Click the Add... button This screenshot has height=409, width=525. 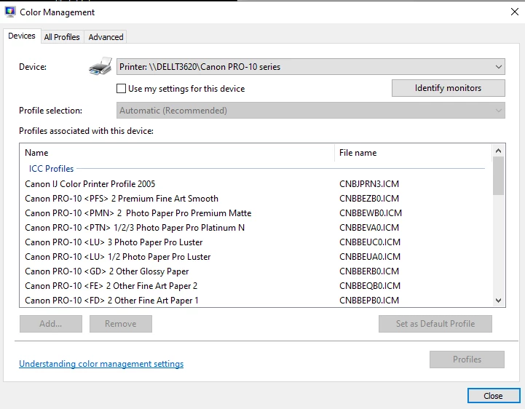(51, 324)
